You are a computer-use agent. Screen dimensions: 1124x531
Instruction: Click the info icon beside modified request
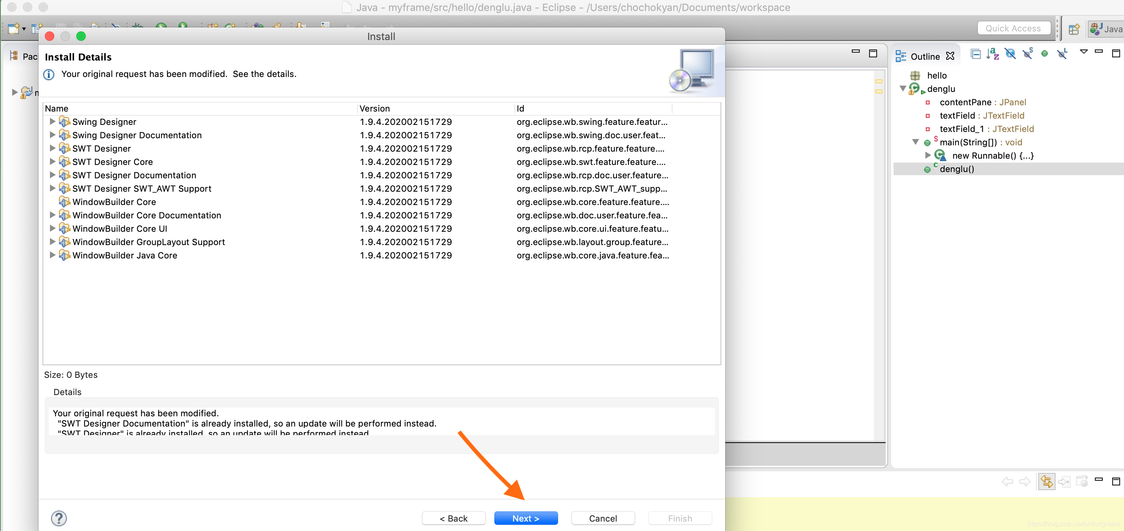coord(49,75)
